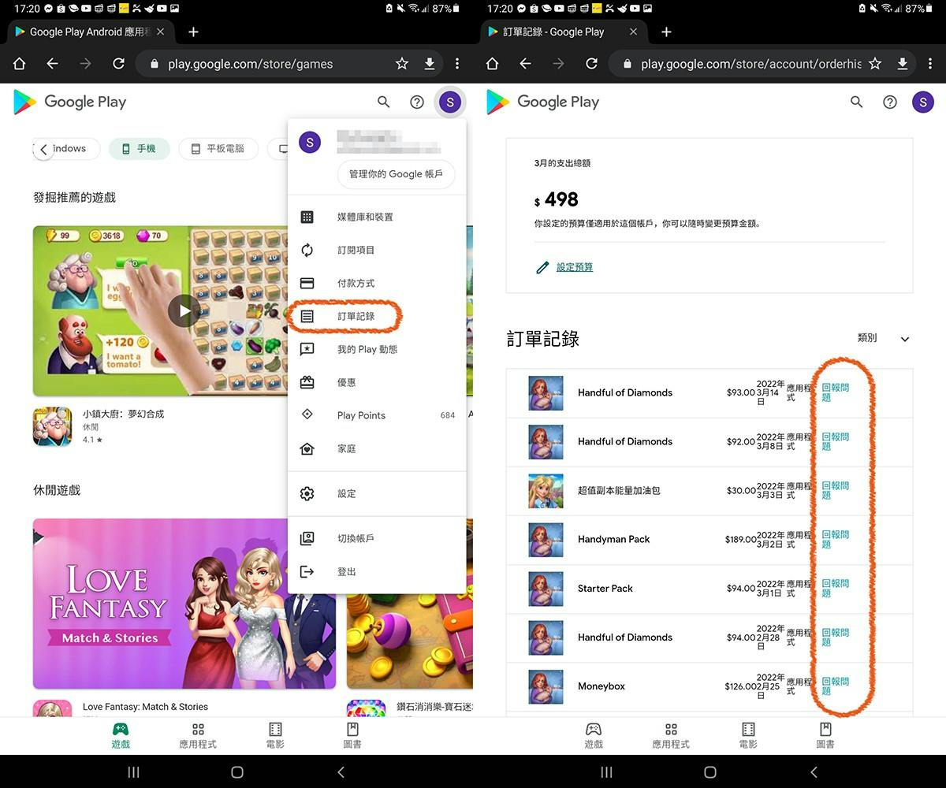Open Play Points menu item

click(x=377, y=415)
